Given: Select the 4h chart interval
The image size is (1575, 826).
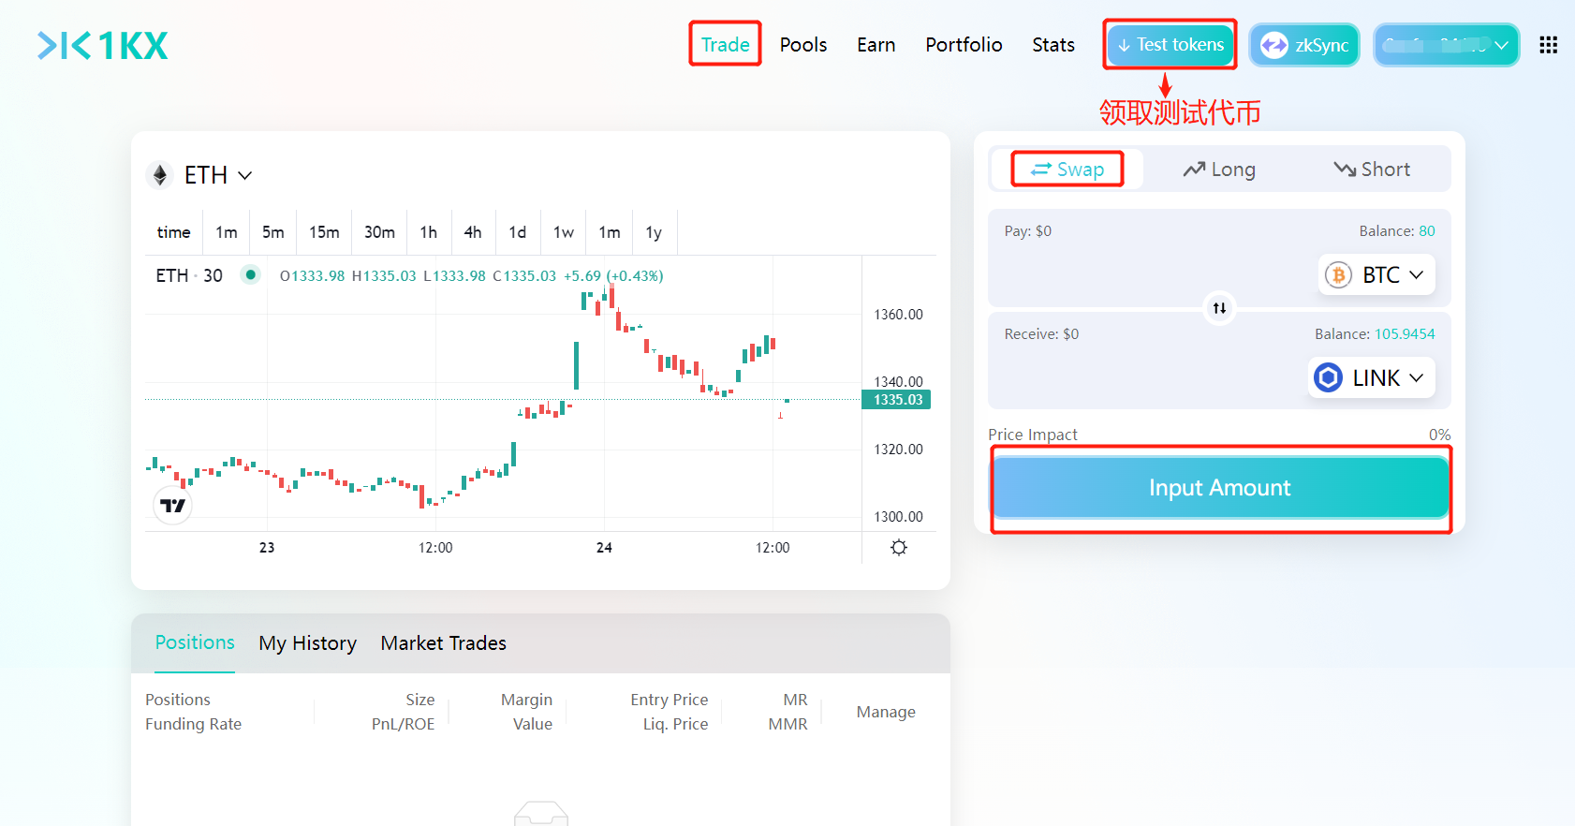Looking at the screenshot, I should click(x=473, y=232).
